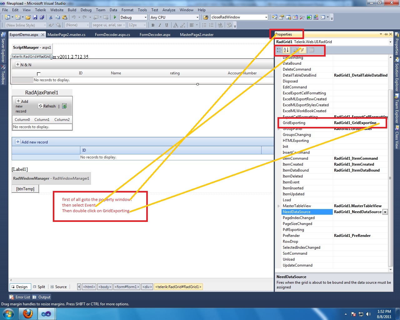This screenshot has width=400, height=320.
Task: Select the <form#form1> tag in breadcrumb
Action: [127, 287]
